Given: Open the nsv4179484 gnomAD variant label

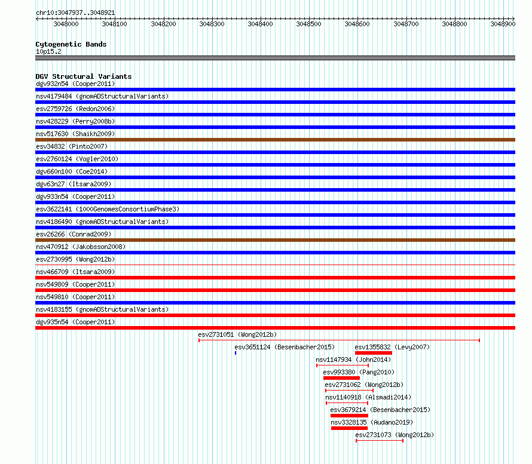Looking at the screenshot, I should pyautogui.click(x=102, y=96).
